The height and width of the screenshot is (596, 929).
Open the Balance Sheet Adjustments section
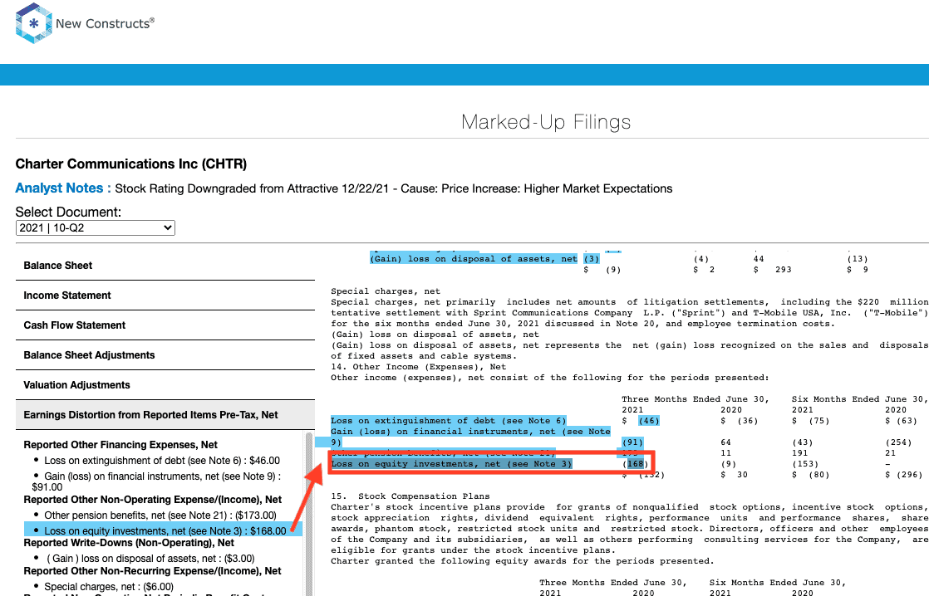[x=165, y=355]
